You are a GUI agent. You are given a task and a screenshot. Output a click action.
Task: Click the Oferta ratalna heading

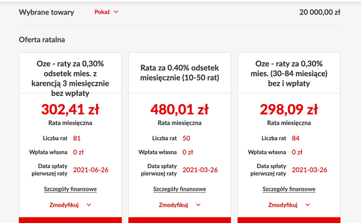coord(42,40)
